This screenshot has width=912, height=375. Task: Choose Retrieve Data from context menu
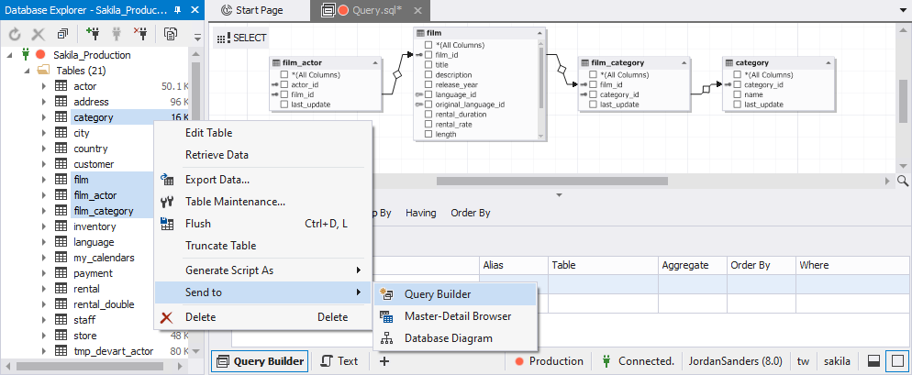[217, 155]
